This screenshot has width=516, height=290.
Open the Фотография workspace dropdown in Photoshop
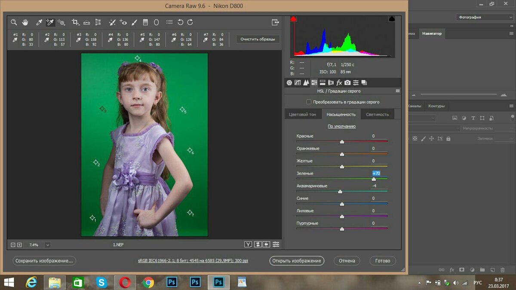pos(485,17)
